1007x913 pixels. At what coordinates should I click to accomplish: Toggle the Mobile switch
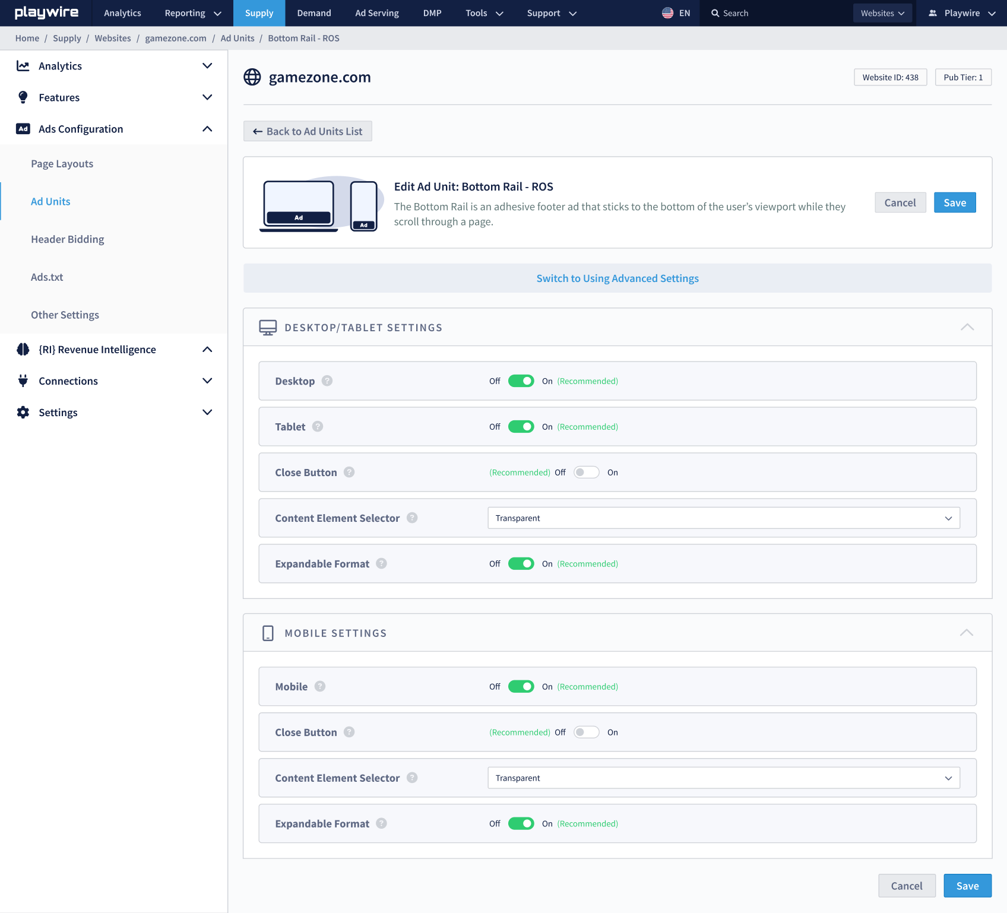(x=521, y=687)
